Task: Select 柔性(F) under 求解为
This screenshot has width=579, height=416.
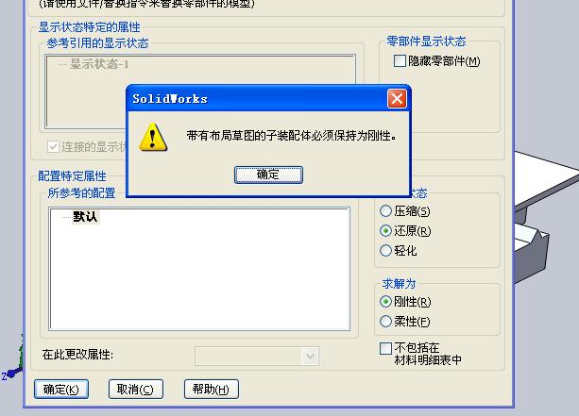Action: 385,322
